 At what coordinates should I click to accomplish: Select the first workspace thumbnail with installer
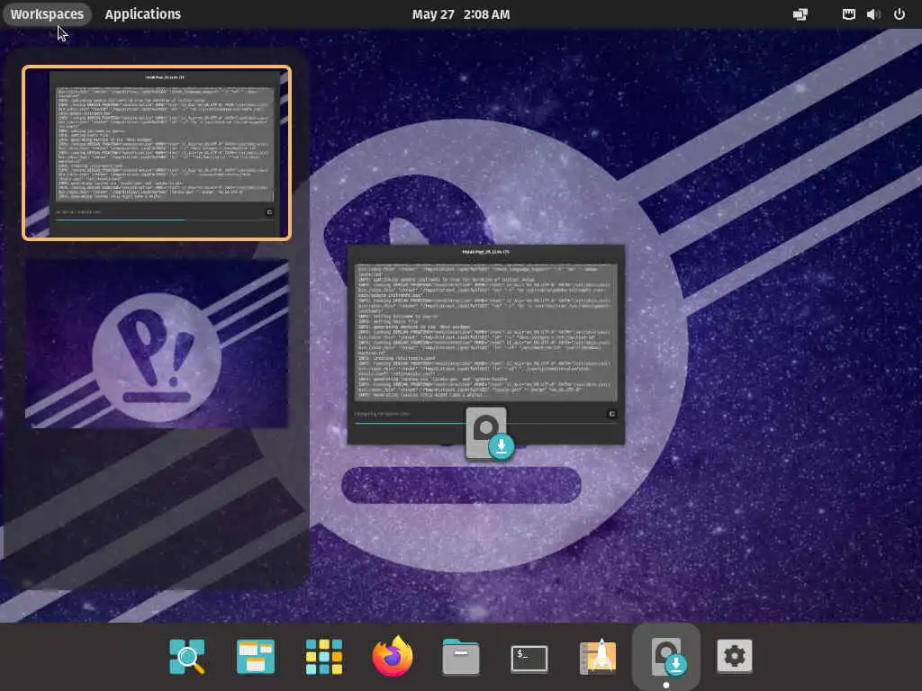click(x=157, y=153)
